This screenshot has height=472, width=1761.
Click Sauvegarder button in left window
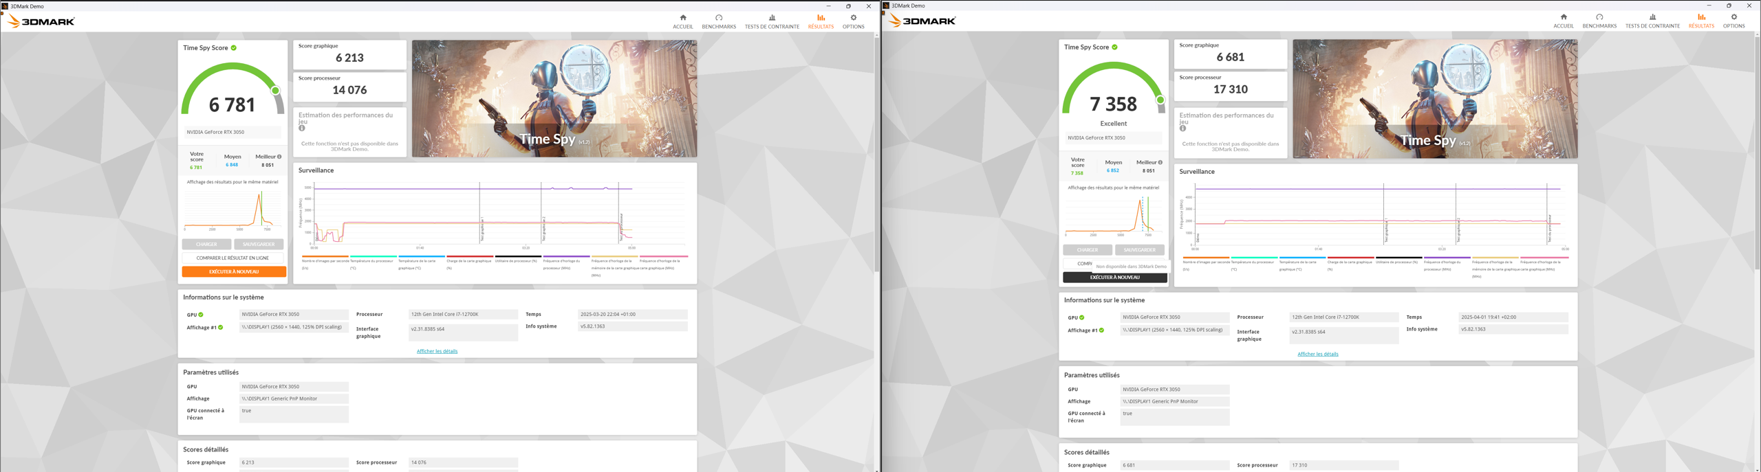pos(259,244)
